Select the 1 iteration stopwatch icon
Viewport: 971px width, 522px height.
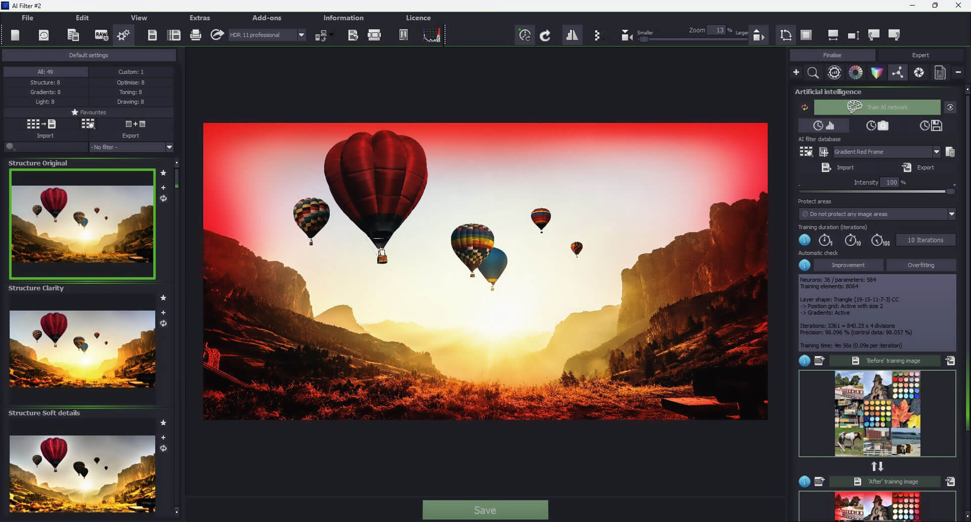(825, 240)
